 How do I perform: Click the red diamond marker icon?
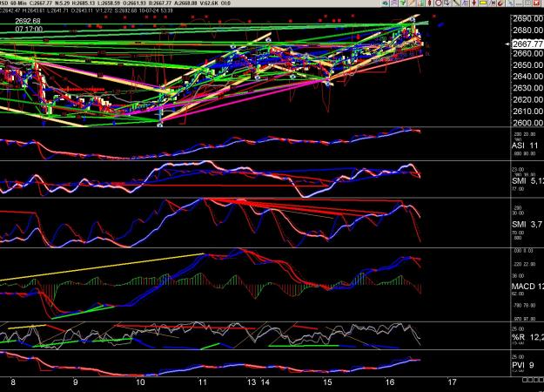pyautogui.click(x=429, y=3)
